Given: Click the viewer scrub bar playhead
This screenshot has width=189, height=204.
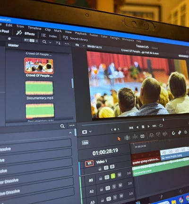Looking at the screenshot, I should [x=163, y=120].
